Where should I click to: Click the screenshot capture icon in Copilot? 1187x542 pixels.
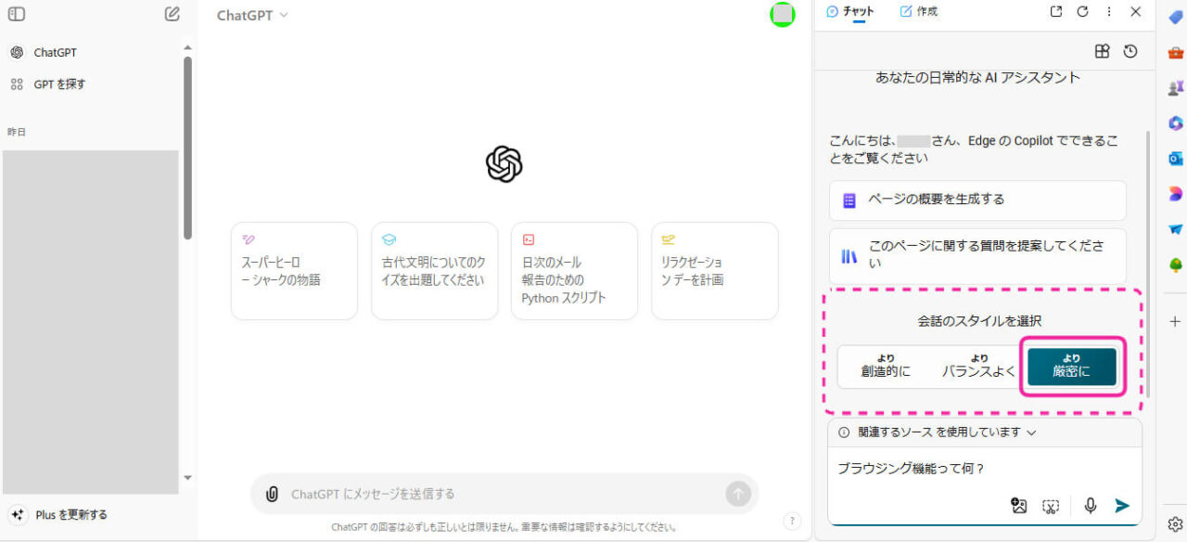[x=1050, y=506]
